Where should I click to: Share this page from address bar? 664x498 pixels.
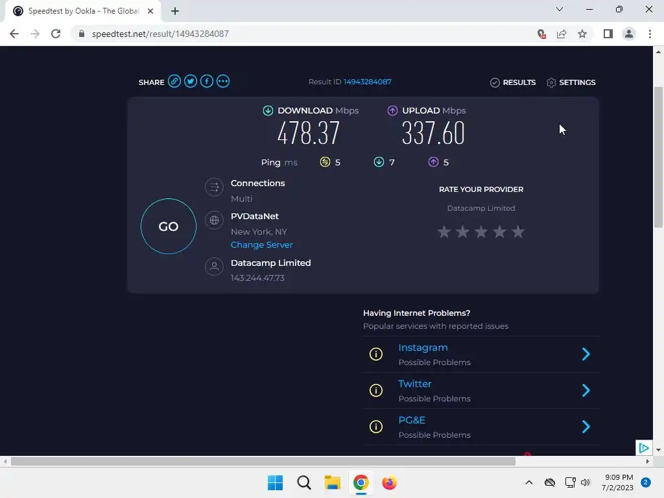(x=562, y=34)
